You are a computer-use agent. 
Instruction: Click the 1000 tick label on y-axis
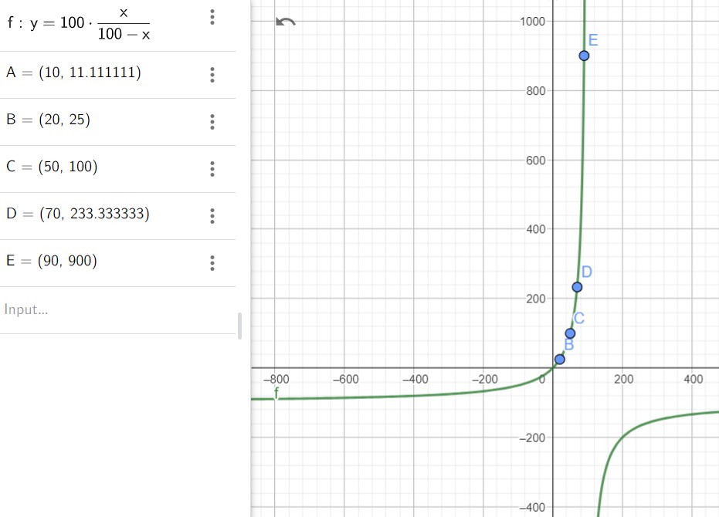532,22
